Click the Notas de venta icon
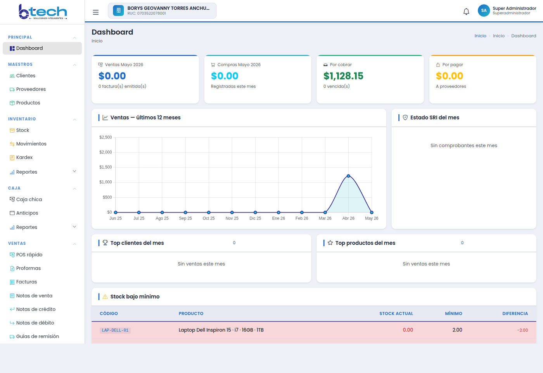543x373 pixels. 12,296
